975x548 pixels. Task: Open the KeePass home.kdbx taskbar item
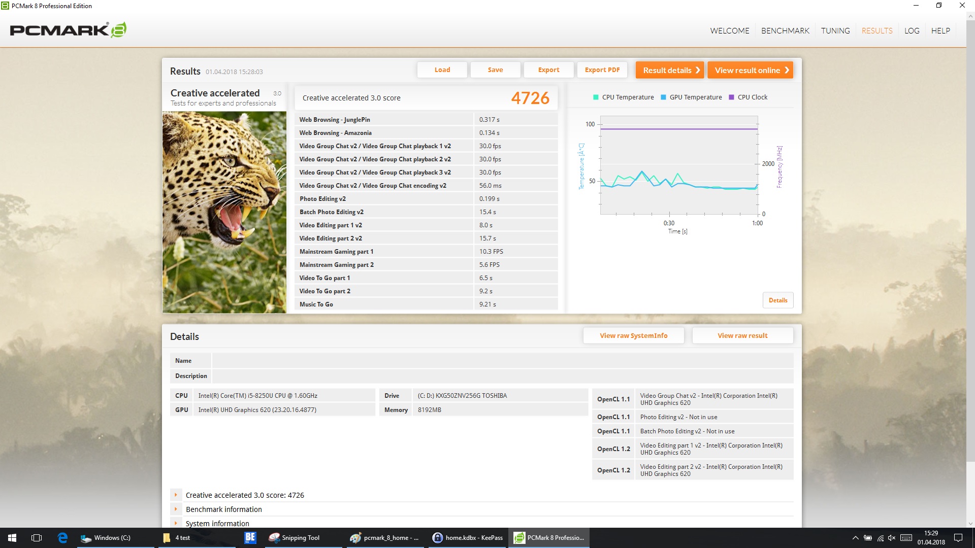point(467,538)
